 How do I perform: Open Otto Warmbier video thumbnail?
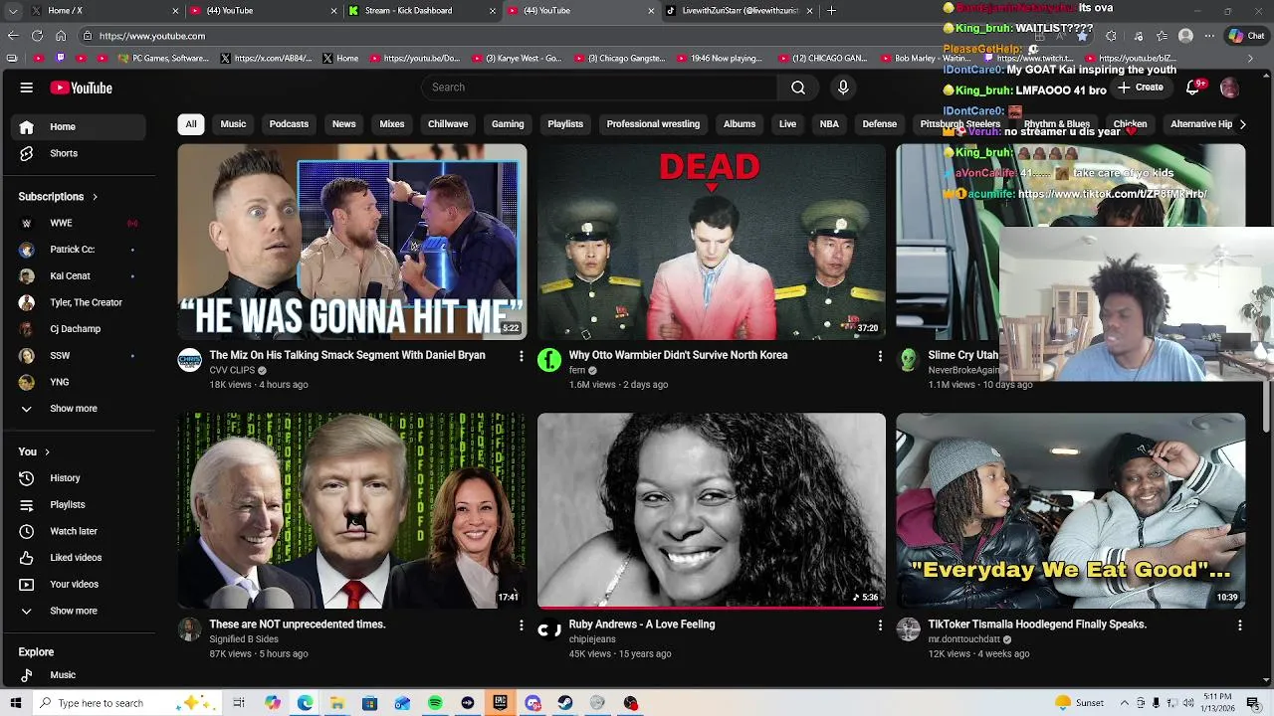(712, 242)
